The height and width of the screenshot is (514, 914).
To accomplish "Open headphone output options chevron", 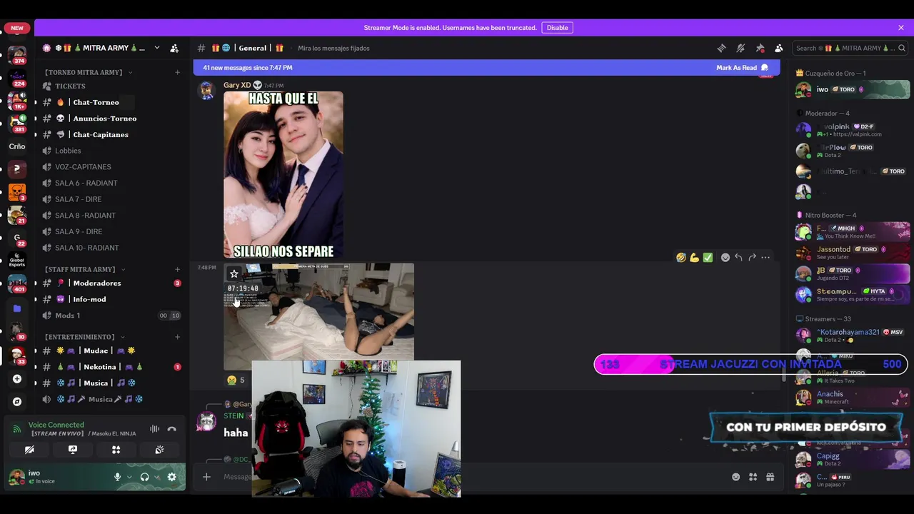I will point(156,477).
